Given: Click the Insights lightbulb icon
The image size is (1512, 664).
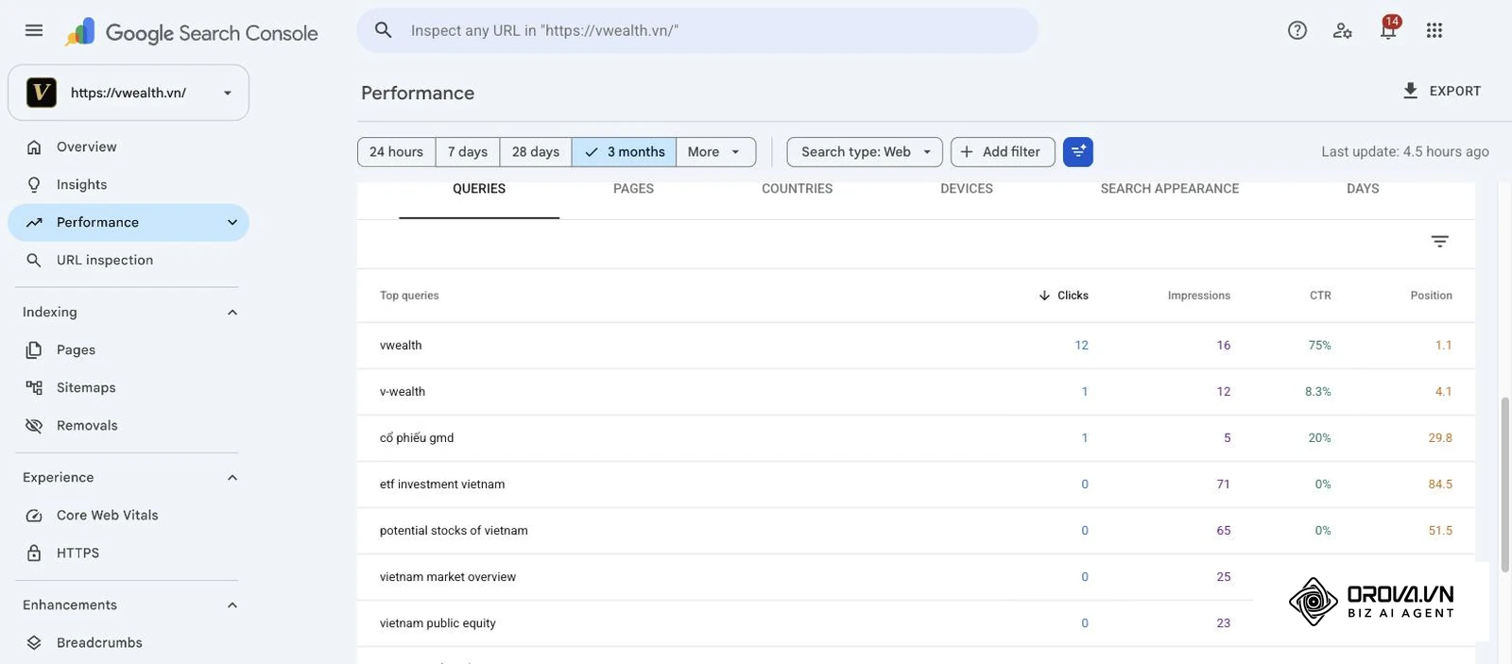Looking at the screenshot, I should click(34, 185).
